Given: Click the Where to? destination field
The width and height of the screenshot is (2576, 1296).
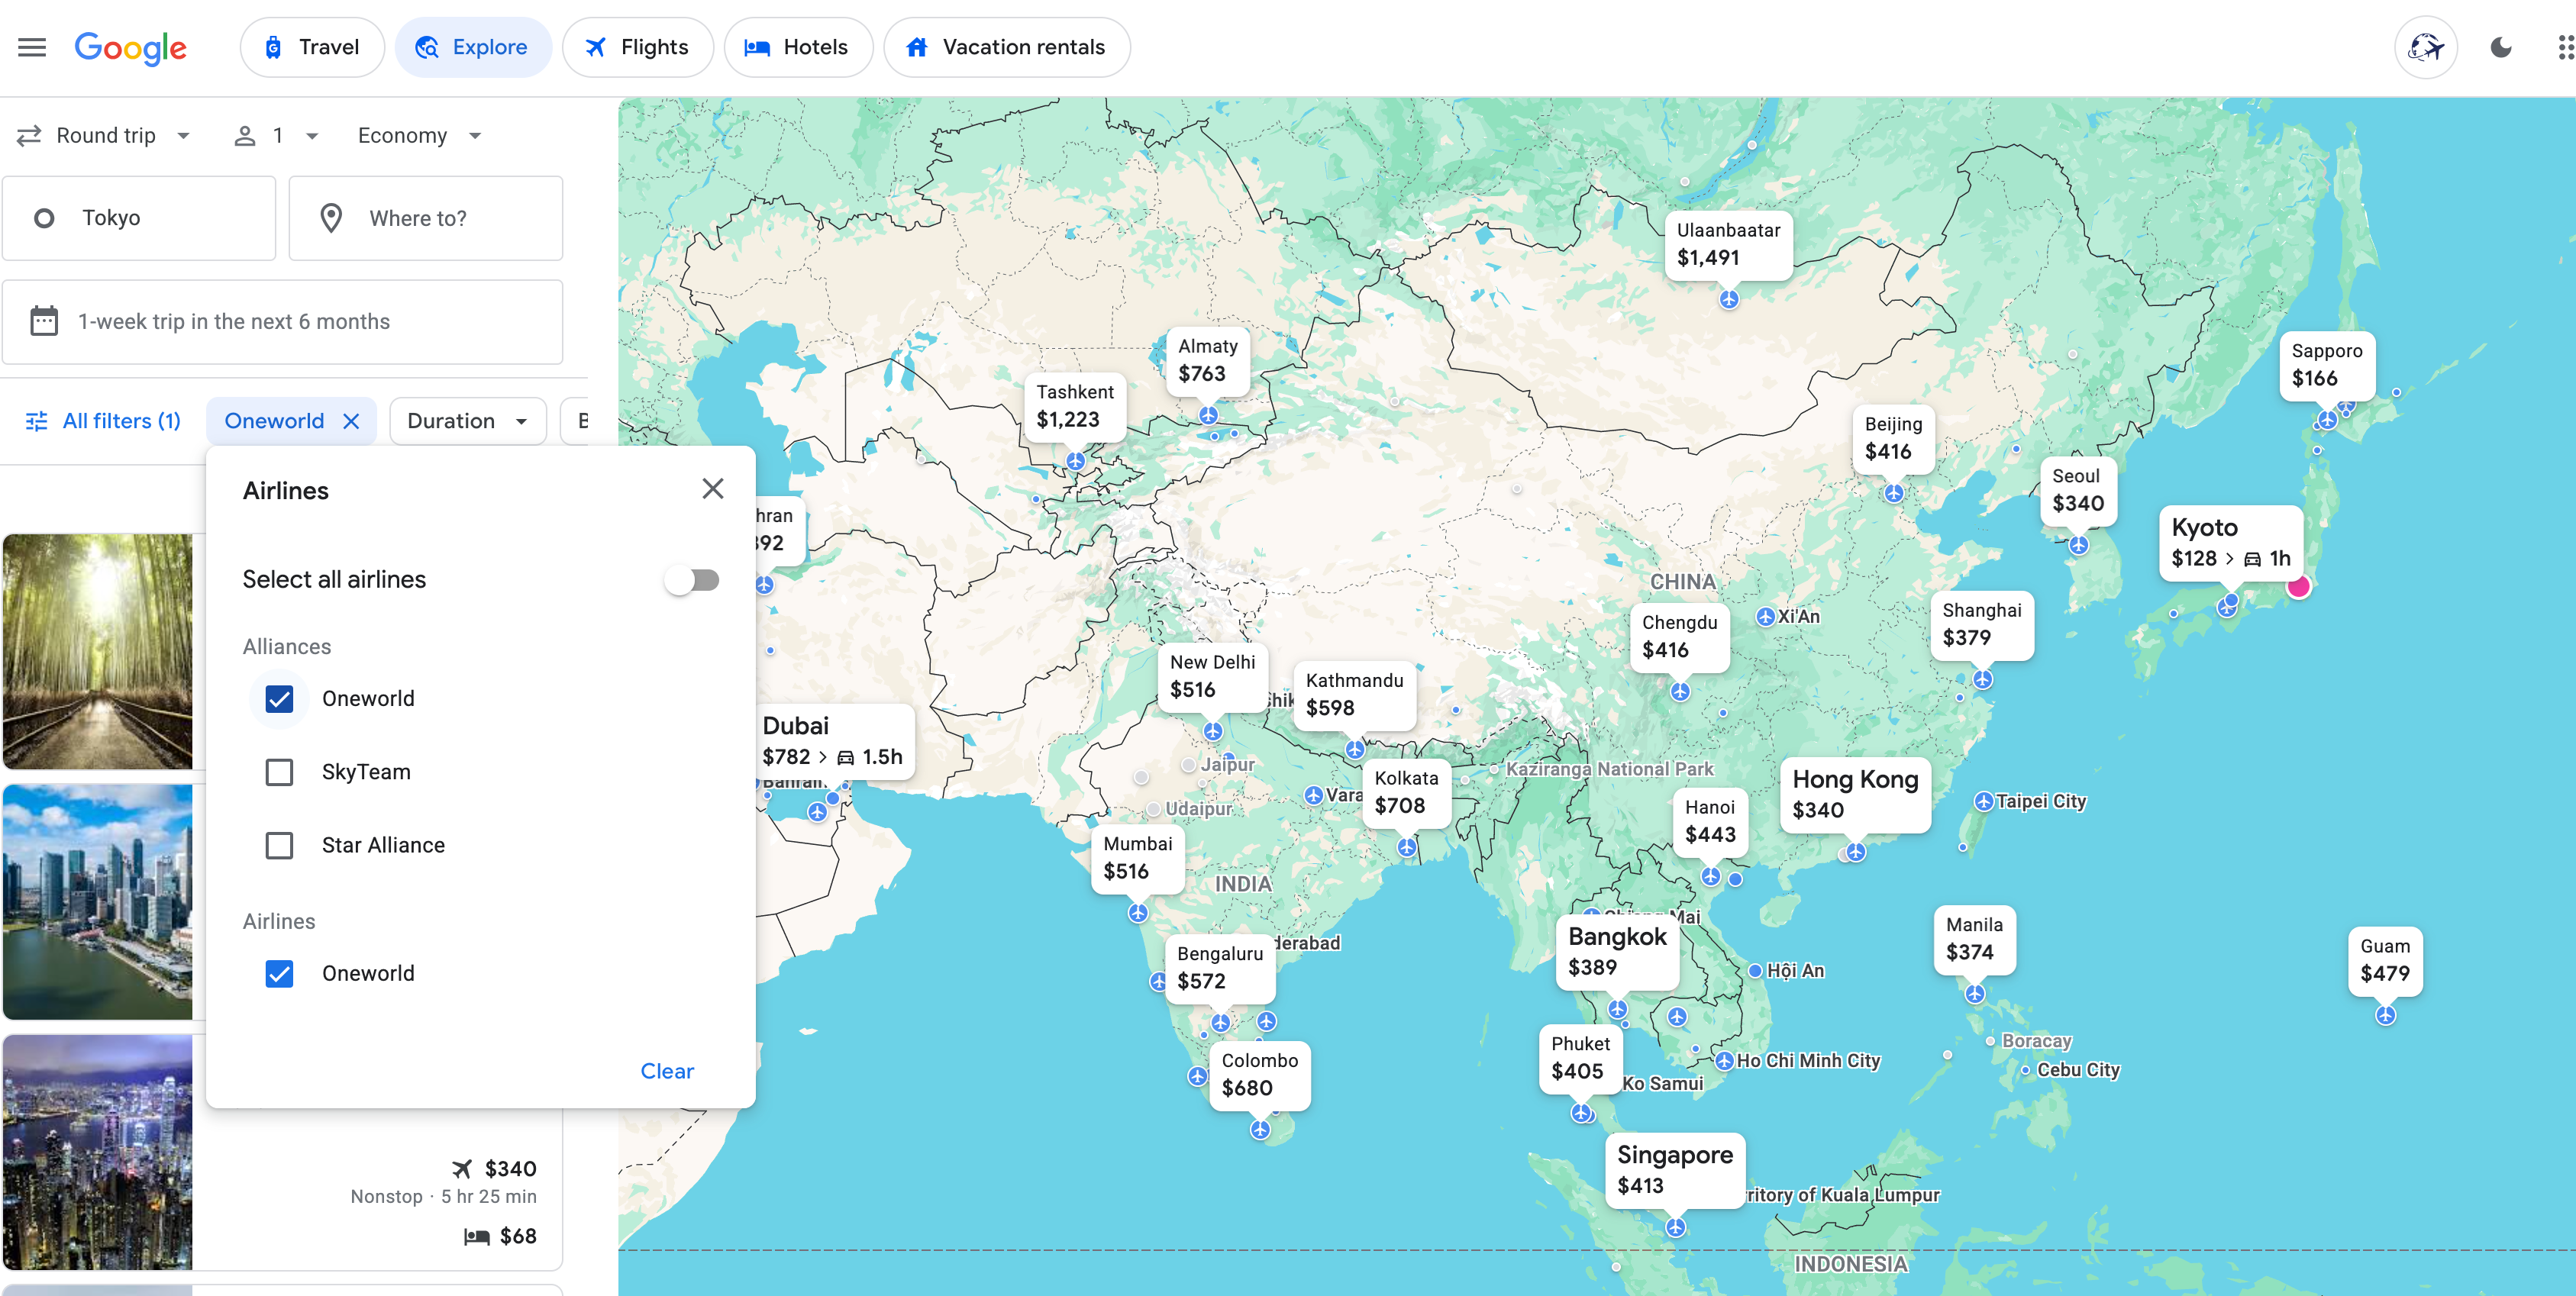Looking at the screenshot, I should [426, 218].
